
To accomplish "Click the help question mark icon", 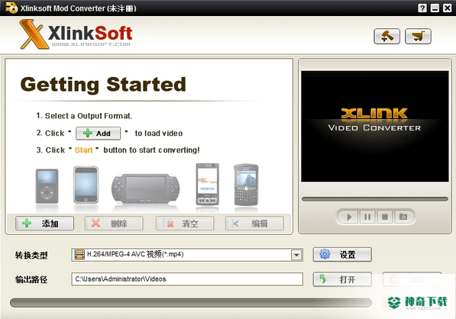I will (x=422, y=8).
